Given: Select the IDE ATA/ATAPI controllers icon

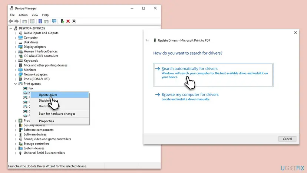Looking at the screenshot, I should pyautogui.click(x=20, y=56).
